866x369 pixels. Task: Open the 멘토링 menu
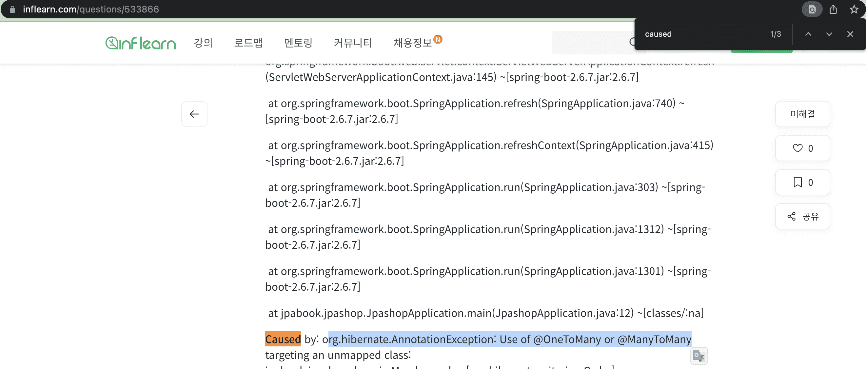[298, 43]
